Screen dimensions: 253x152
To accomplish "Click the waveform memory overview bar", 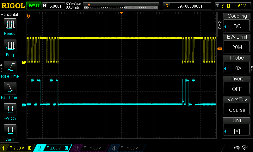I will point(121,6).
